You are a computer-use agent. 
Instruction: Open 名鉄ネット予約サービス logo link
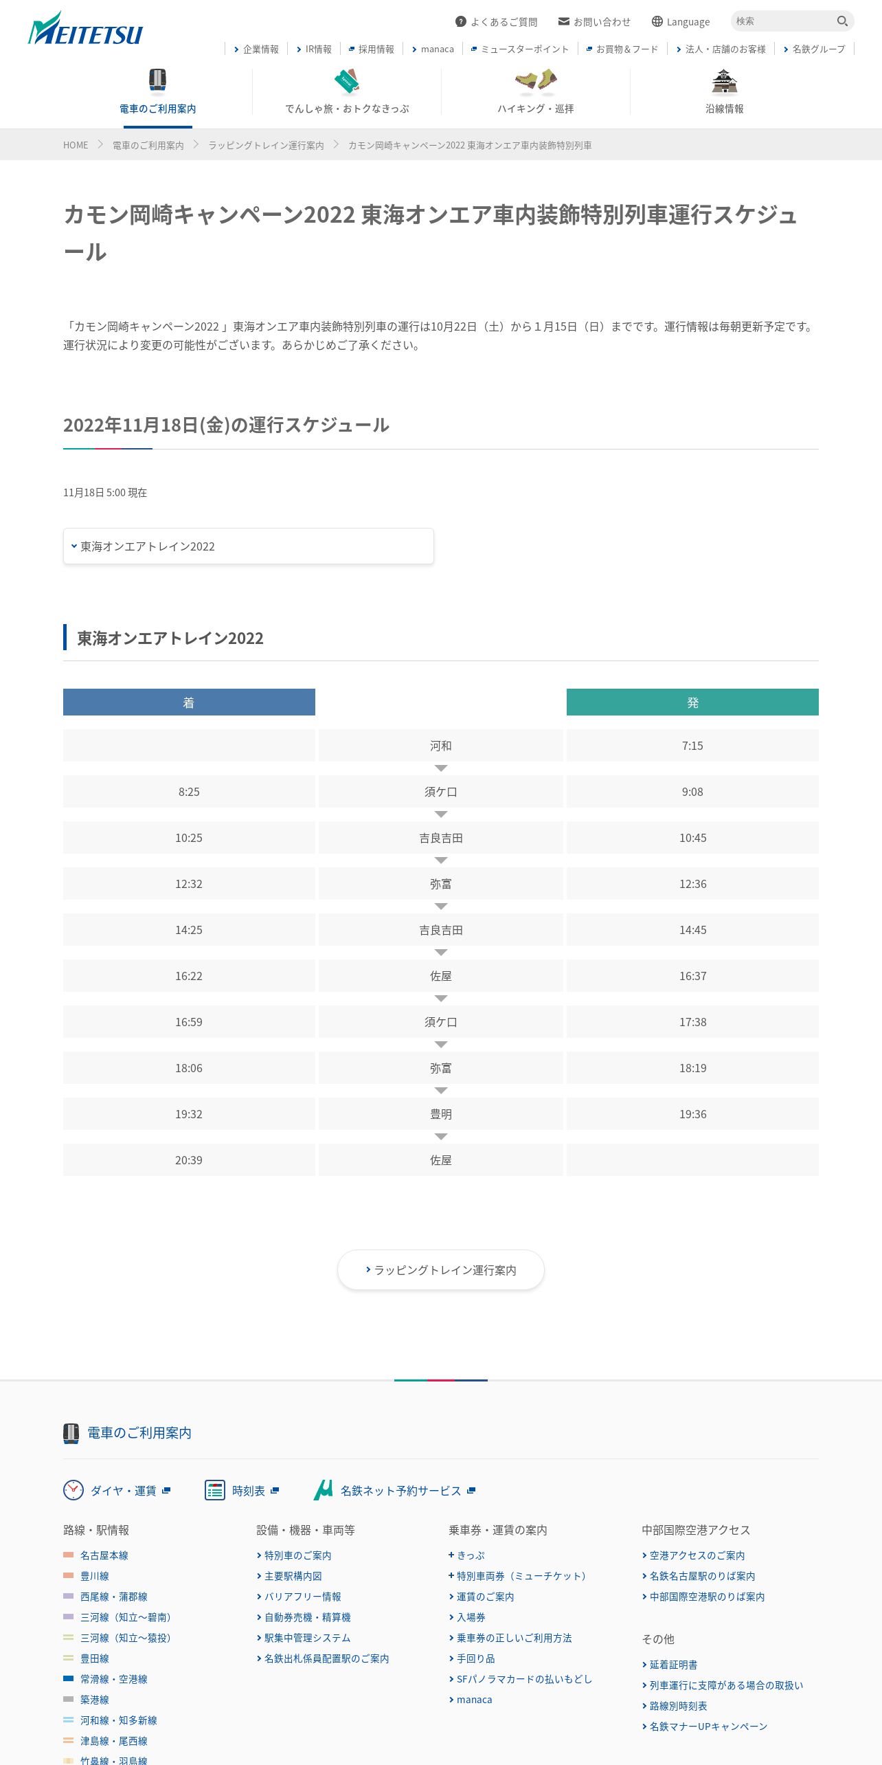tap(394, 1490)
